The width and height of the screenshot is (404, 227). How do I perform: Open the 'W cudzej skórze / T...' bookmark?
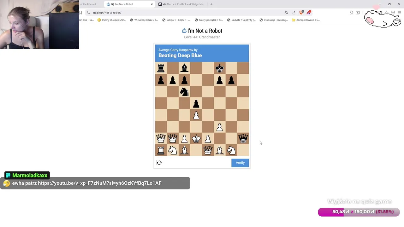[144, 20]
